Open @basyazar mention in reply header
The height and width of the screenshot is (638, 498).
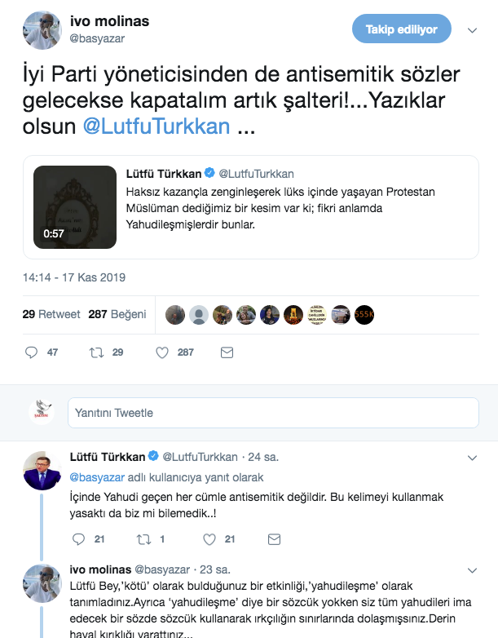click(97, 477)
